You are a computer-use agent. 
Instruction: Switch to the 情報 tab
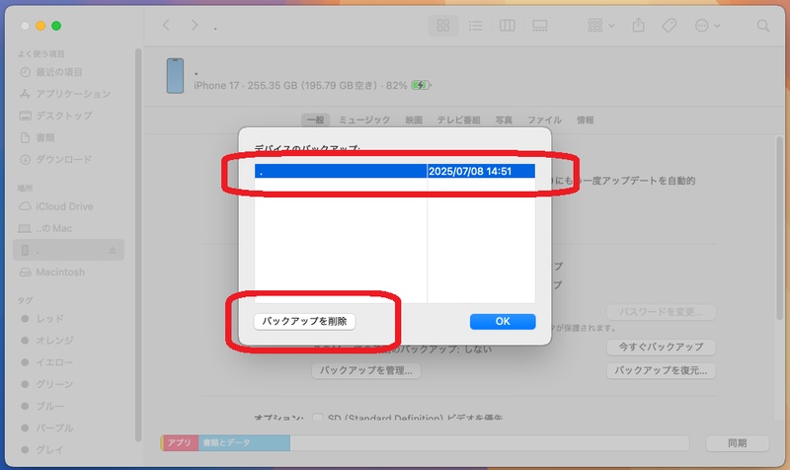(x=585, y=119)
